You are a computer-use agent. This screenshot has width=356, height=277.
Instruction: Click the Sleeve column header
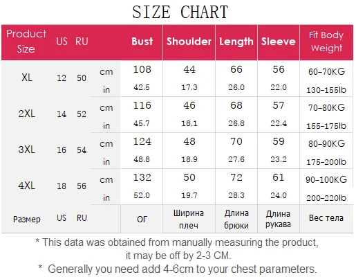tap(279, 42)
